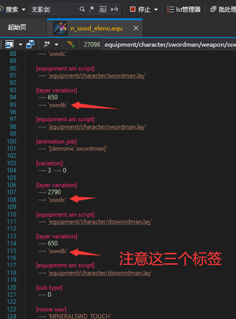Click the save all copies icon
The width and height of the screenshot is (236, 319).
click(30, 44)
